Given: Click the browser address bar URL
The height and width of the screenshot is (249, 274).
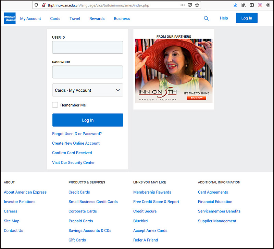Looking at the screenshot, I should coord(98,5).
